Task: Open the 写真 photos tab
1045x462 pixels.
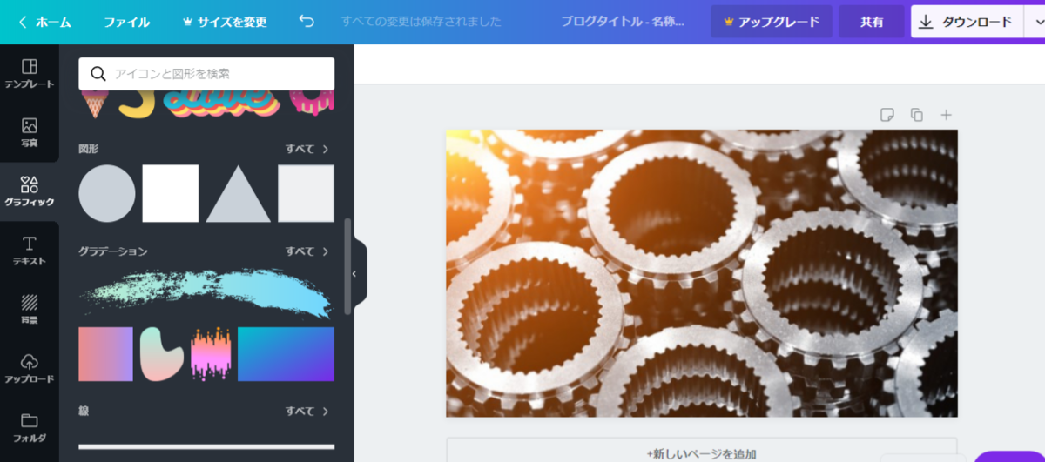Action: pos(30,132)
